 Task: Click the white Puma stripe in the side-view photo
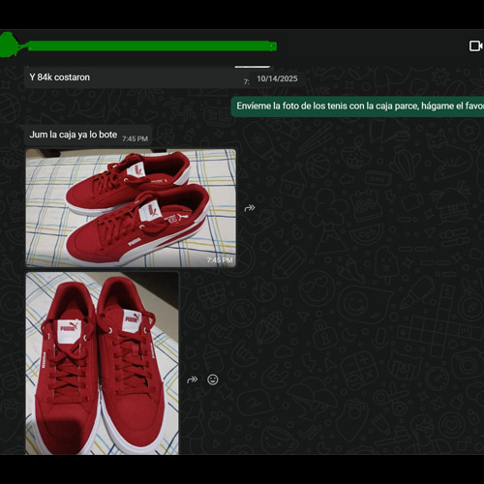coord(162,243)
